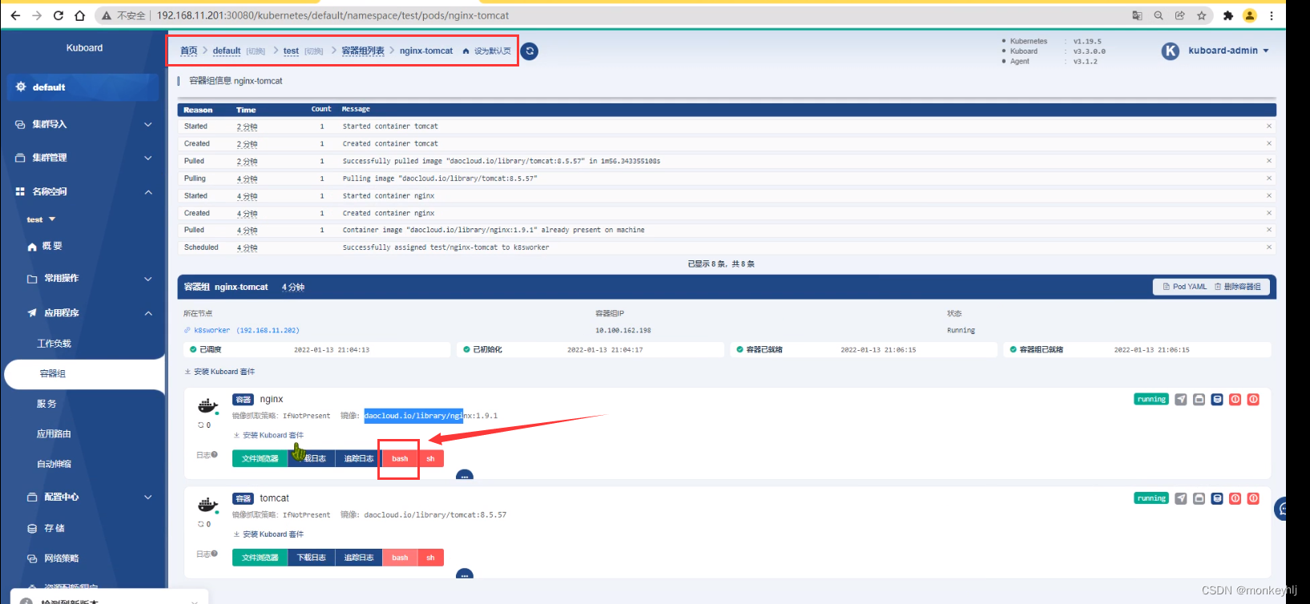This screenshot has width=1310, height=604.
Task: Click 设为默认页 in breadcrumb
Action: point(487,50)
